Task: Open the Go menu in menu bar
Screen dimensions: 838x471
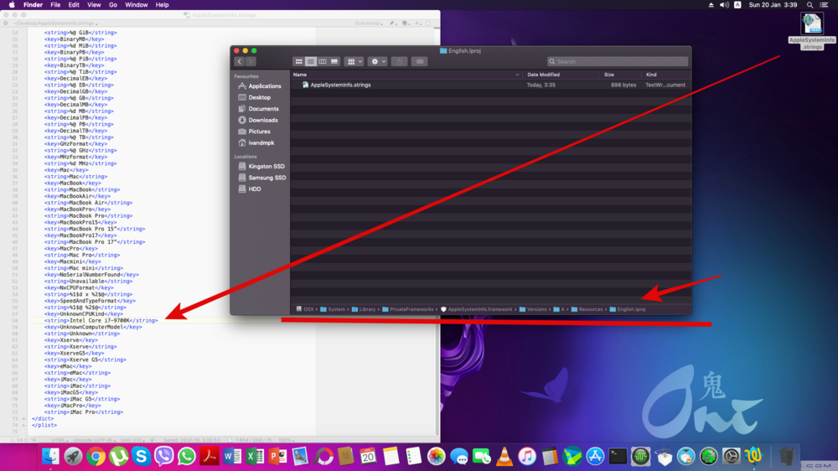Action: [113, 5]
